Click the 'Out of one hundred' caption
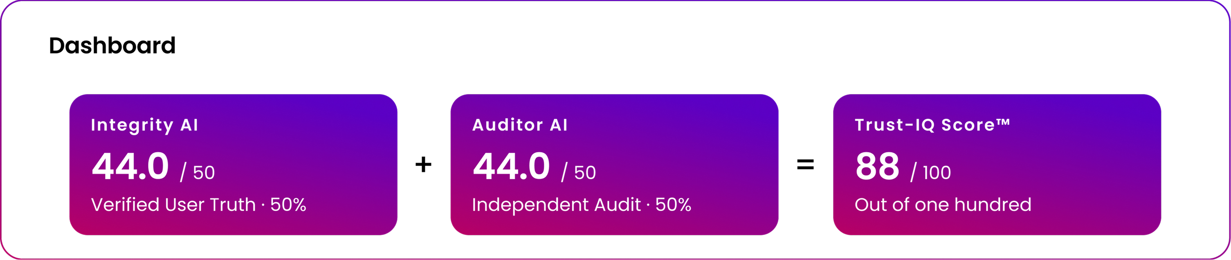Image resolution: width=1231 pixels, height=260 pixels. coord(943,204)
